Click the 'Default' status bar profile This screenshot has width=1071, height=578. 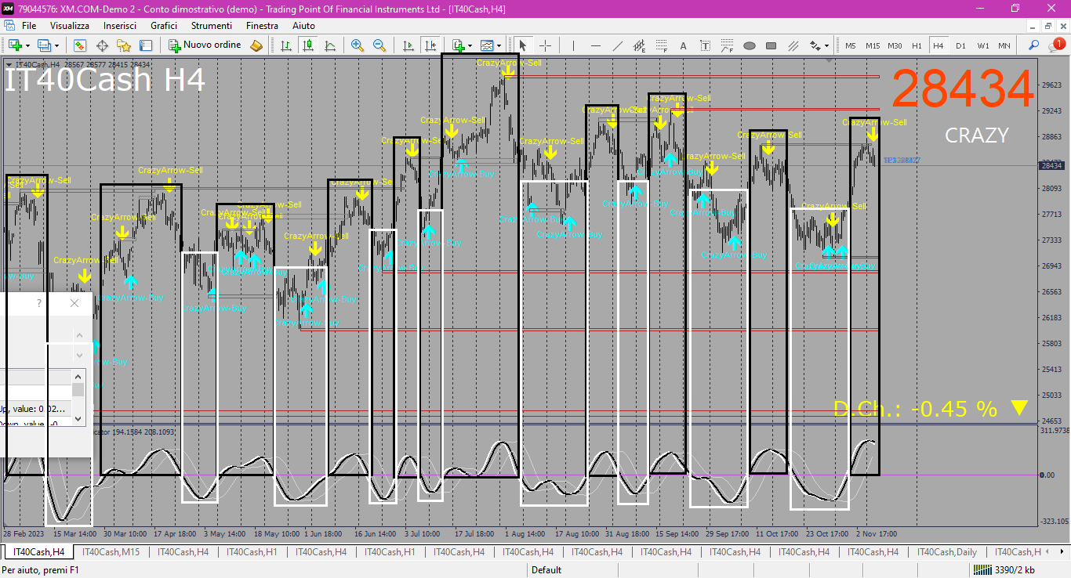(x=546, y=570)
